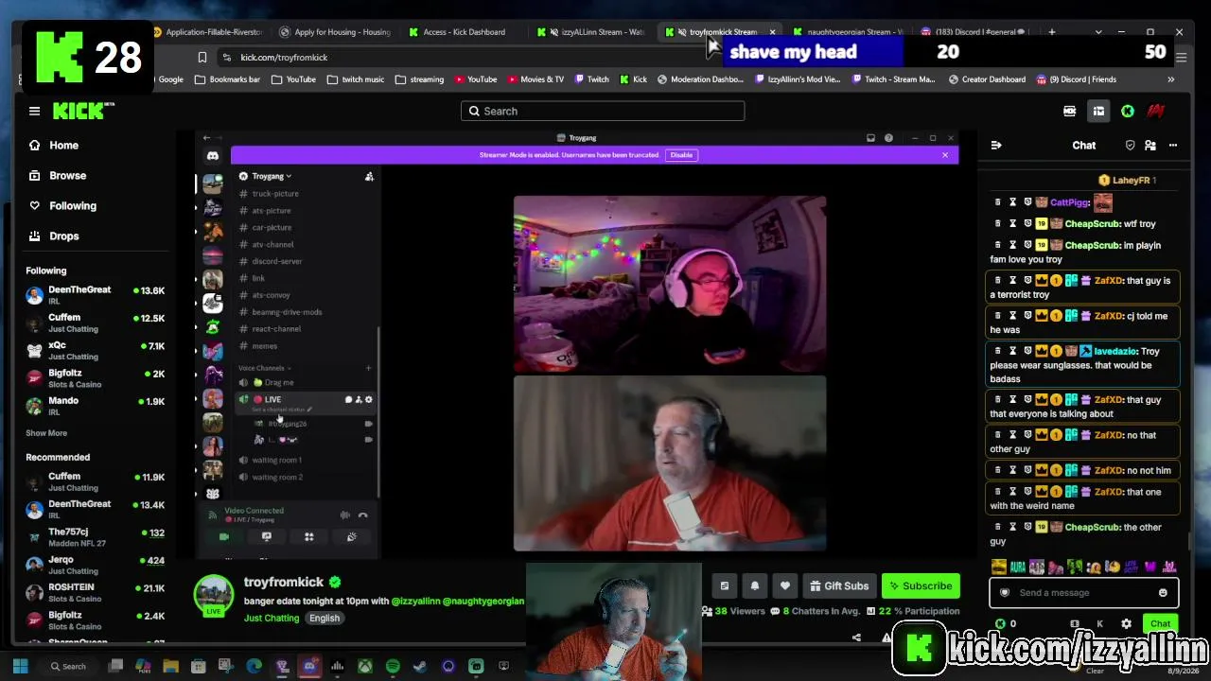
Task: Go to Kick Home
Action: (x=54, y=145)
